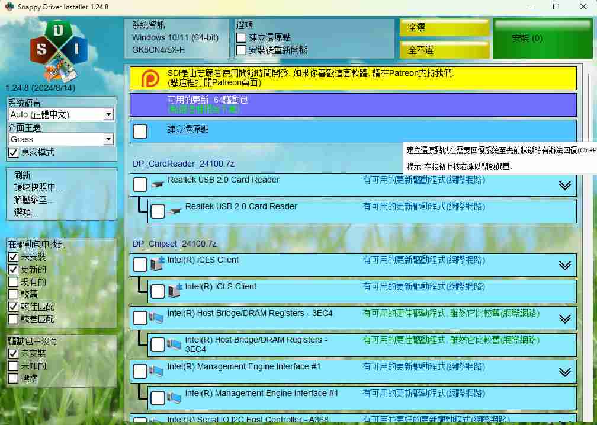597x425 pixels.
Task: Click the Realtek USB card reader device icon
Action: (x=158, y=184)
